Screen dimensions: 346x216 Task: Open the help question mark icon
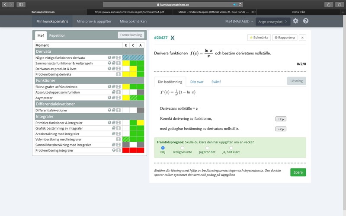pos(306,21)
